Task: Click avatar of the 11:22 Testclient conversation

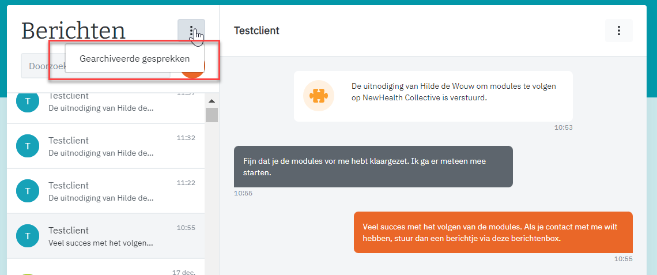Action: pos(28,191)
